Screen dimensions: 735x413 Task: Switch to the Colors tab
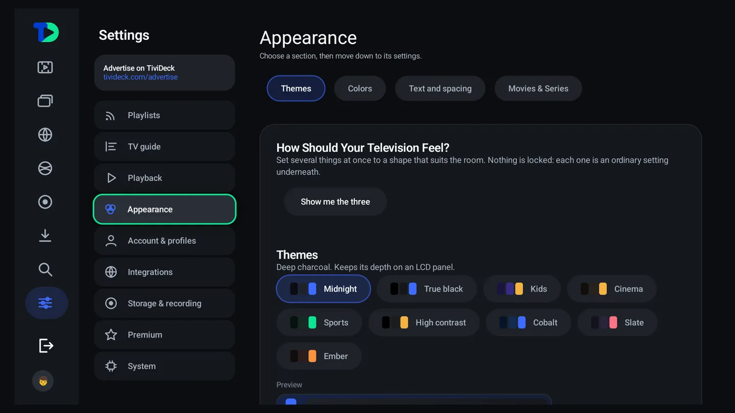coord(360,88)
